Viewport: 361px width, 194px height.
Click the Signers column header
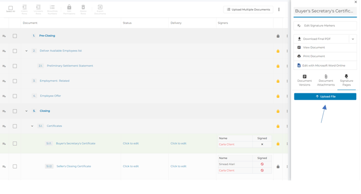coord(222,23)
